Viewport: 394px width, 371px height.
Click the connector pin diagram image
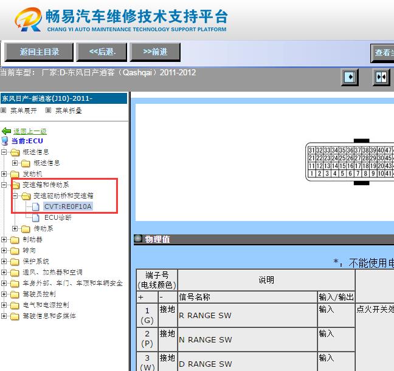click(350, 162)
